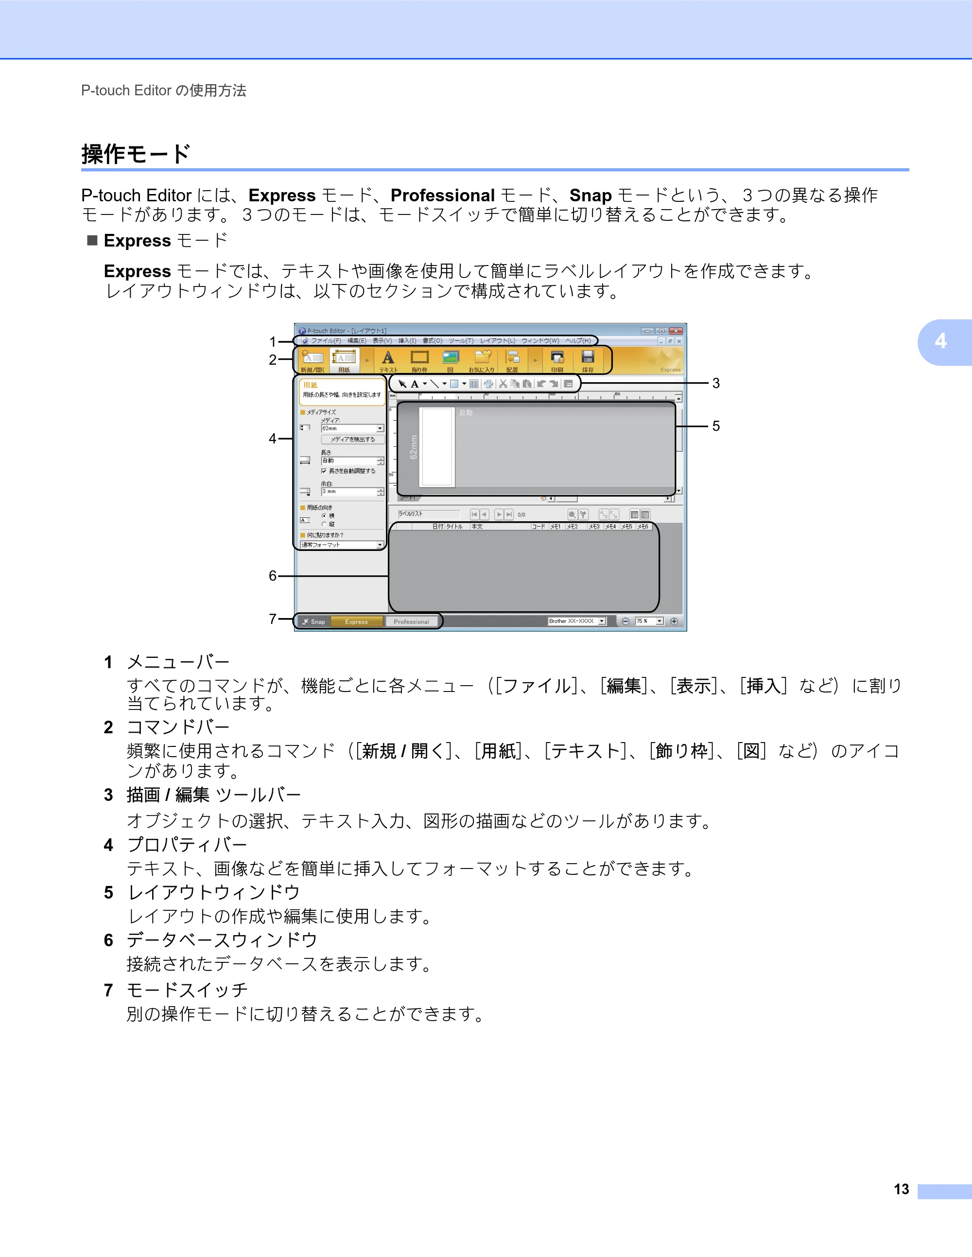Select the 縦 portrait orientation radio button
Image resolution: width=972 pixels, height=1257 pixels.
coord(324,524)
